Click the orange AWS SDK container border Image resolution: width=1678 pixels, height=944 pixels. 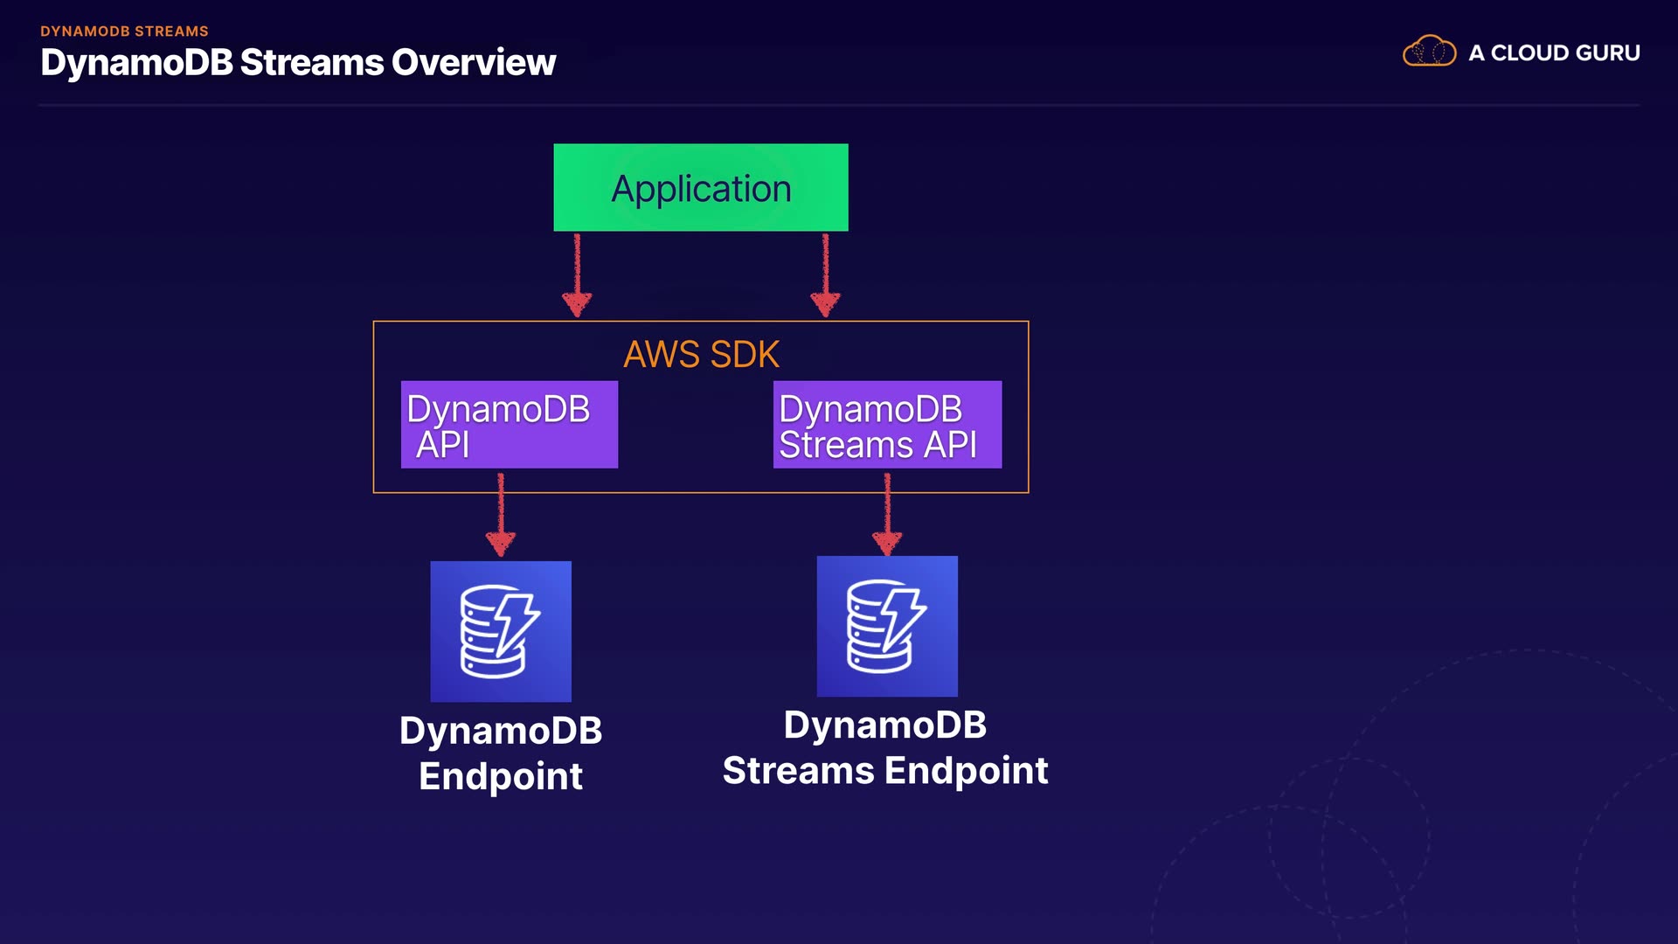pos(374,407)
